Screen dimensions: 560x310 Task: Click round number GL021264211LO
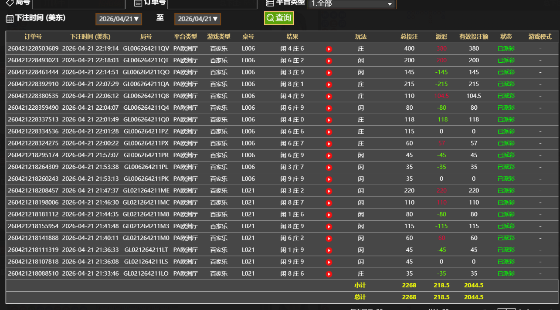tap(146, 273)
